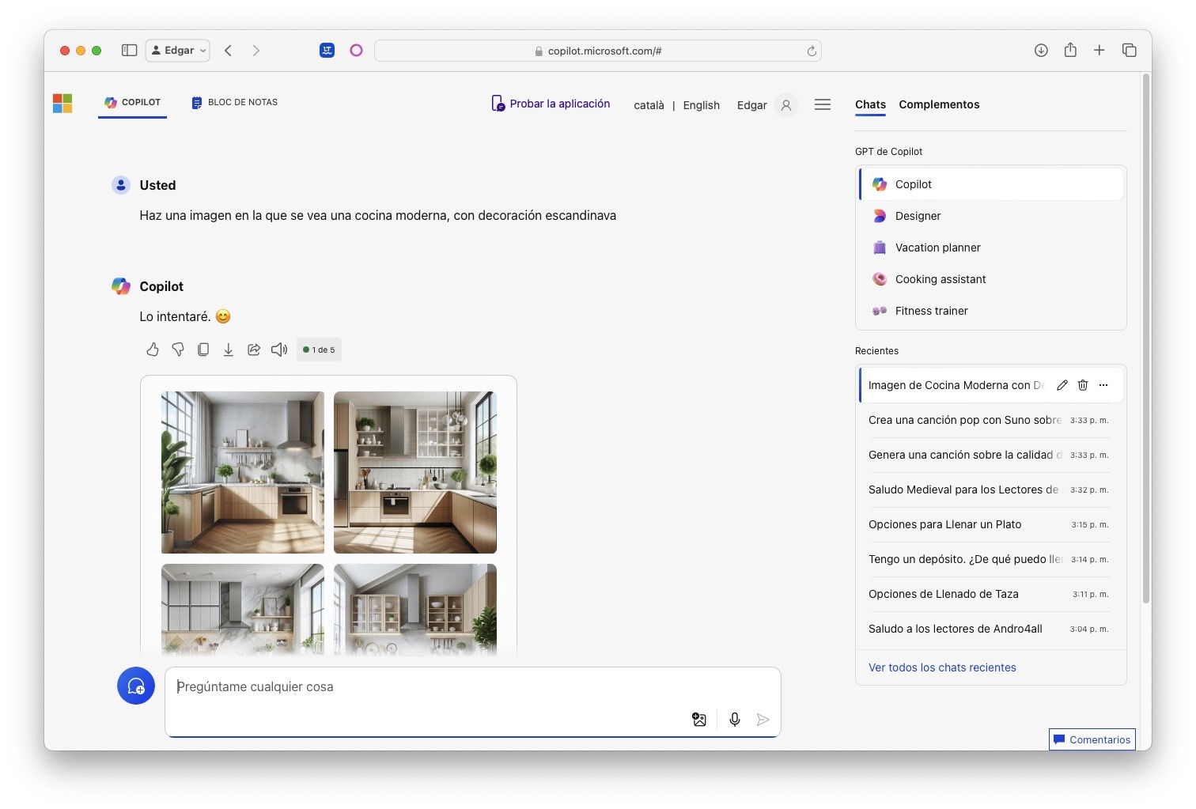Click Probar la aplicación link

[x=551, y=104]
